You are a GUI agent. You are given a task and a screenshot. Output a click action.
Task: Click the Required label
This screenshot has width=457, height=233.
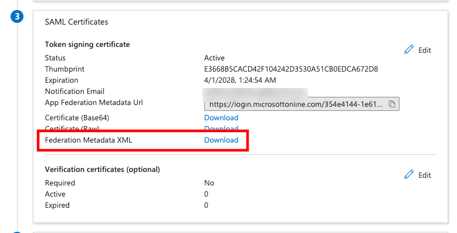pos(60,183)
